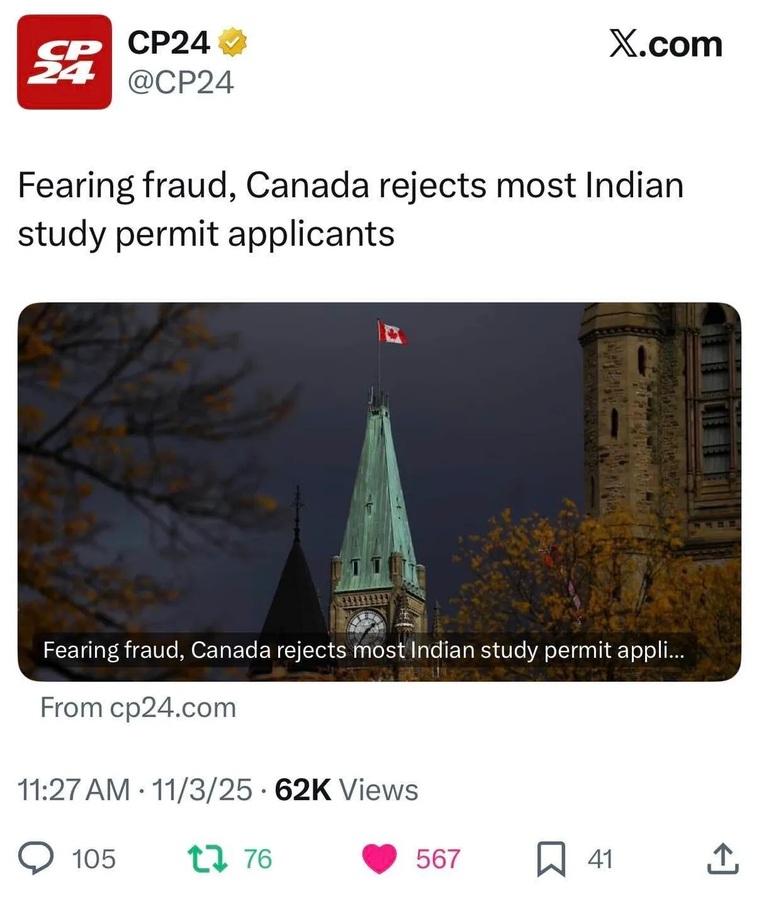Click the X.com logo text

click(665, 44)
